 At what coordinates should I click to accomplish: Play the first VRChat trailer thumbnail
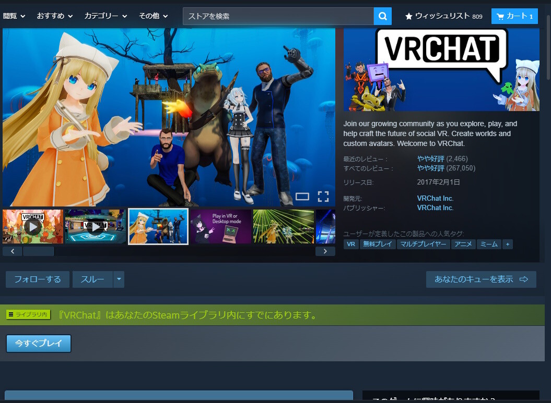pos(33,227)
